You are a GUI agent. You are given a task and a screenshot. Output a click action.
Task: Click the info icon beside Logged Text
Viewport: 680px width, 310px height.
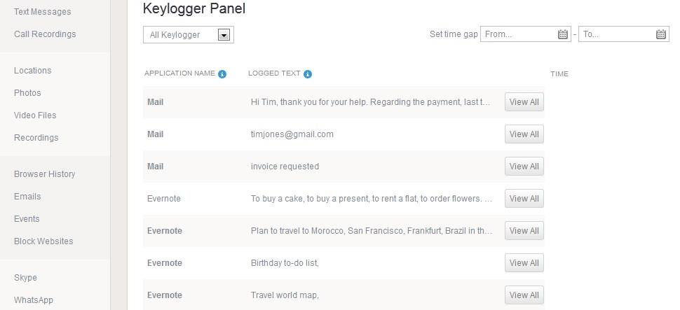[x=308, y=74]
